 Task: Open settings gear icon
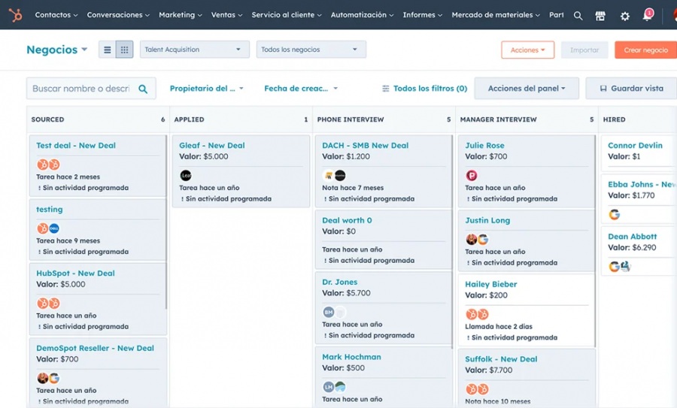625,17
